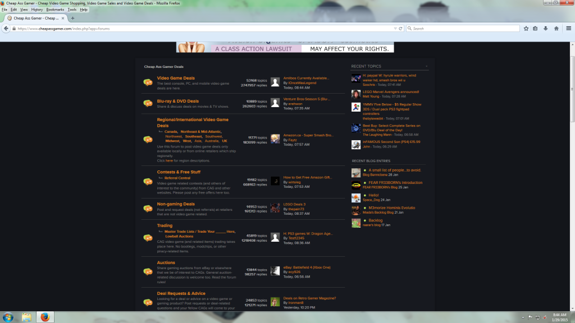The image size is (575, 323).
Task: Open the Bookmarks menu
Action: [55, 10]
